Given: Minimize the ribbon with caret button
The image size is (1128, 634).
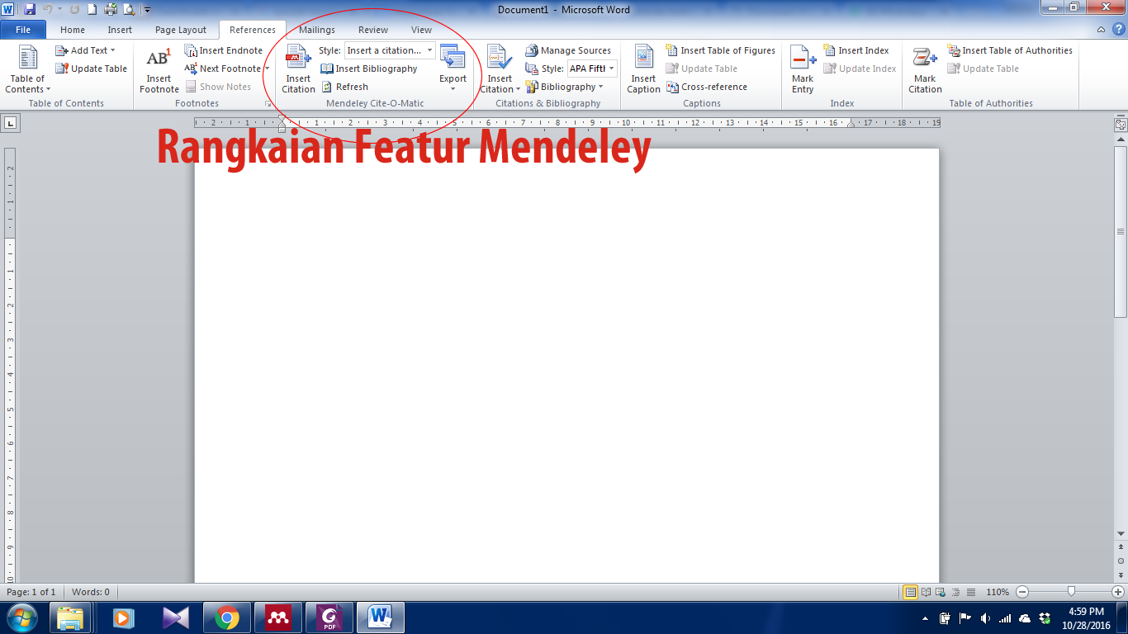Looking at the screenshot, I should click(1102, 30).
